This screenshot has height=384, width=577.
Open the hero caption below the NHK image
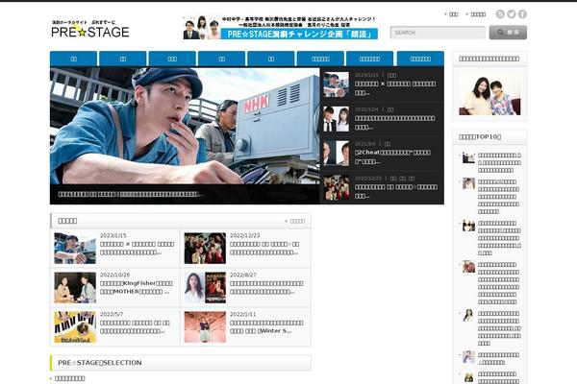(x=130, y=194)
